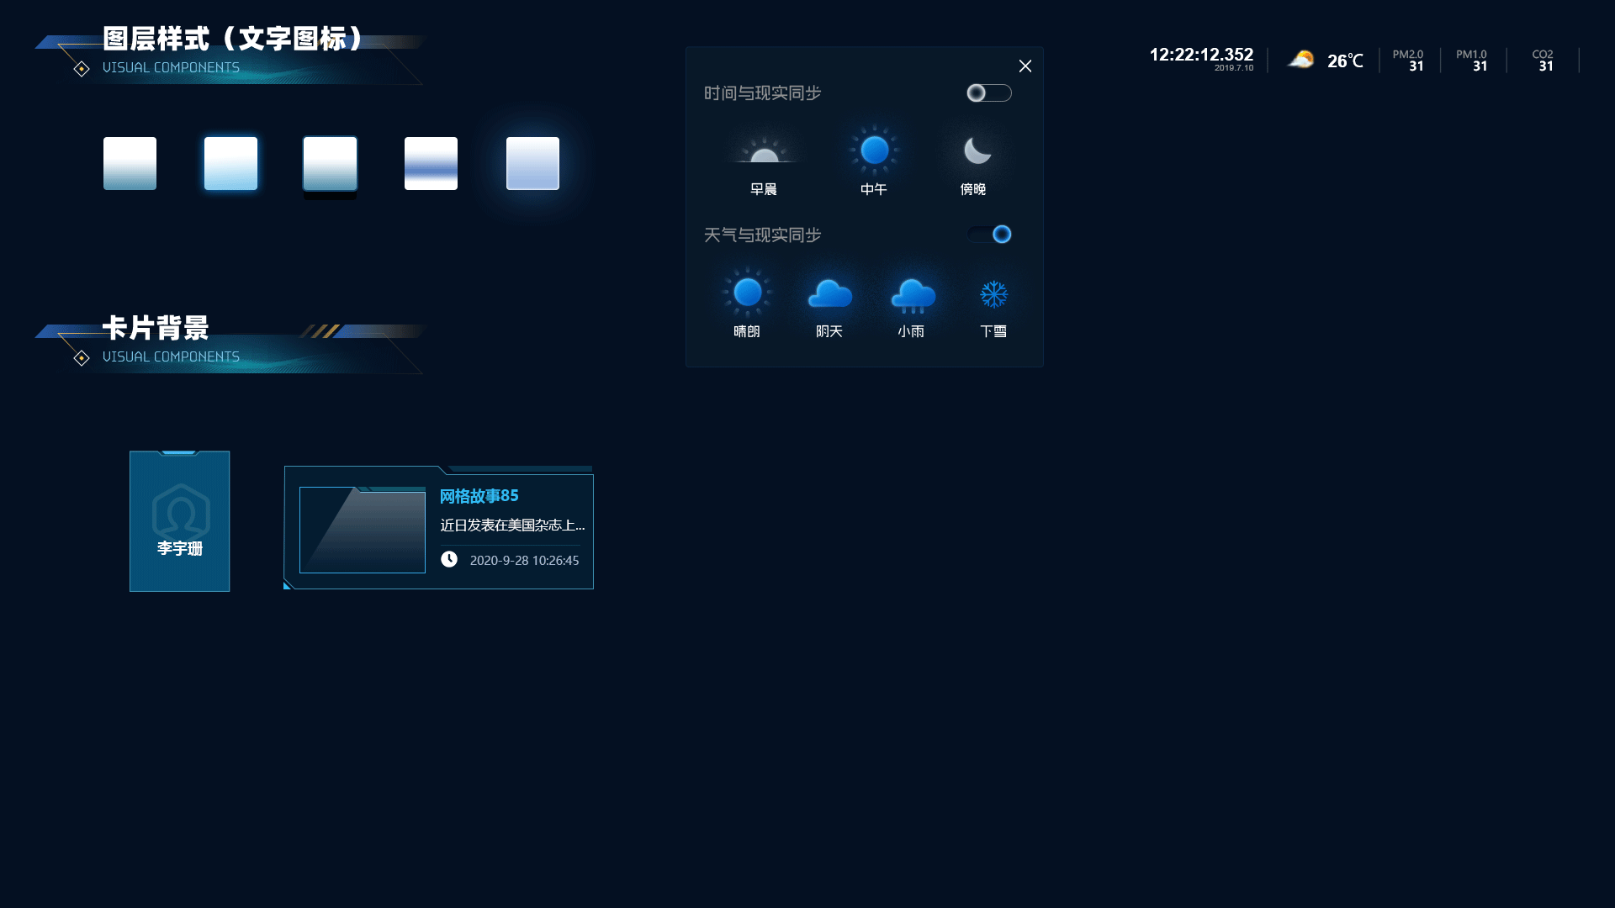Choose the light rain (小雨) icon

click(913, 296)
